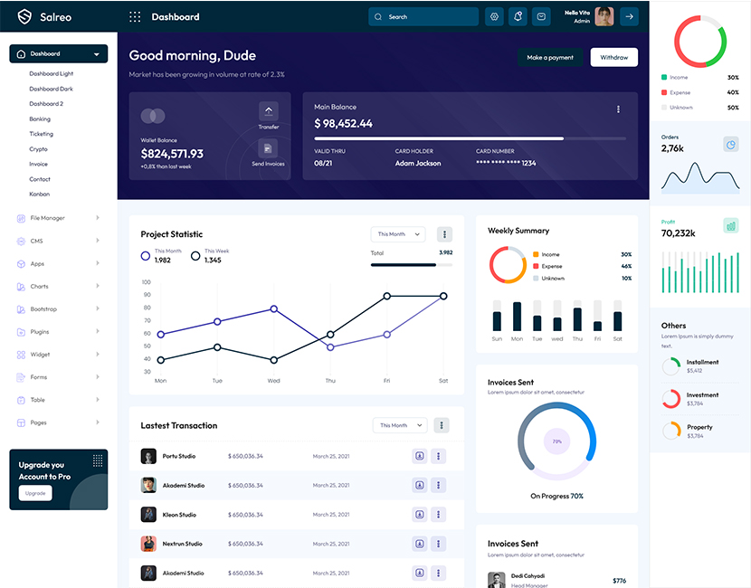Viewport: 751px width, 588px height.
Task: Open three-dot menu on Main Balance card
Action: tap(619, 109)
